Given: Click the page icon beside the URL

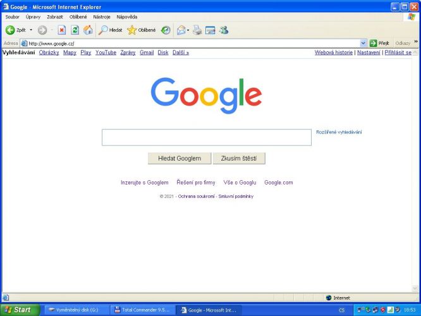Looking at the screenshot, I should 24,43.
